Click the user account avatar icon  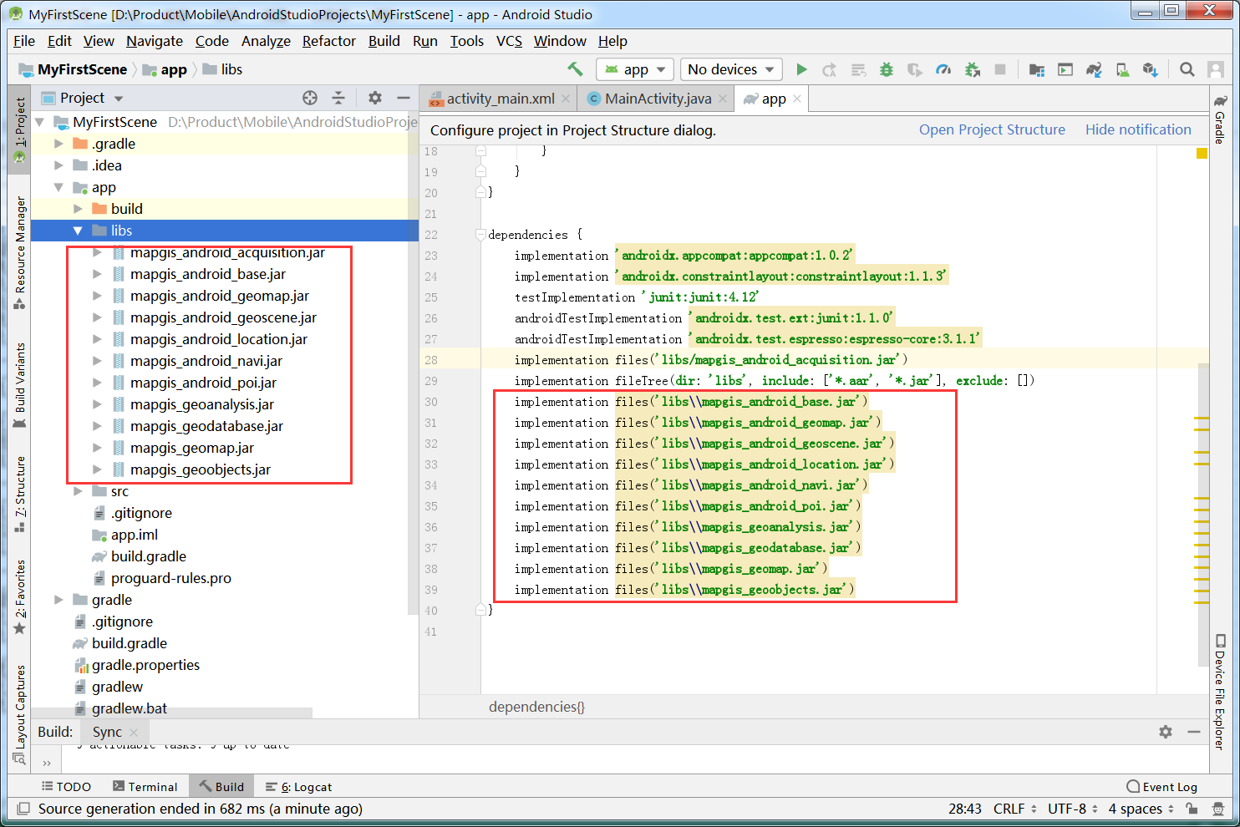coord(1216,69)
